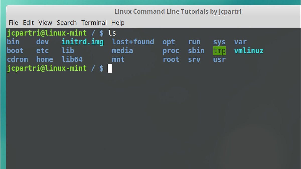Open the View menu
The height and width of the screenshot is (169, 301).
click(x=45, y=23)
